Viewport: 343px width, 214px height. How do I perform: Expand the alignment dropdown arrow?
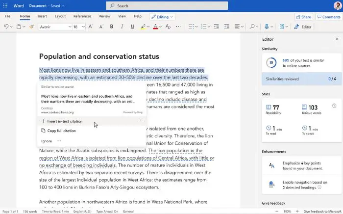[x=243, y=27]
